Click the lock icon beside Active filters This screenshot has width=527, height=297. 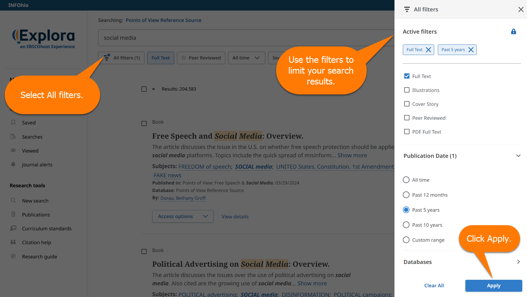tap(513, 31)
